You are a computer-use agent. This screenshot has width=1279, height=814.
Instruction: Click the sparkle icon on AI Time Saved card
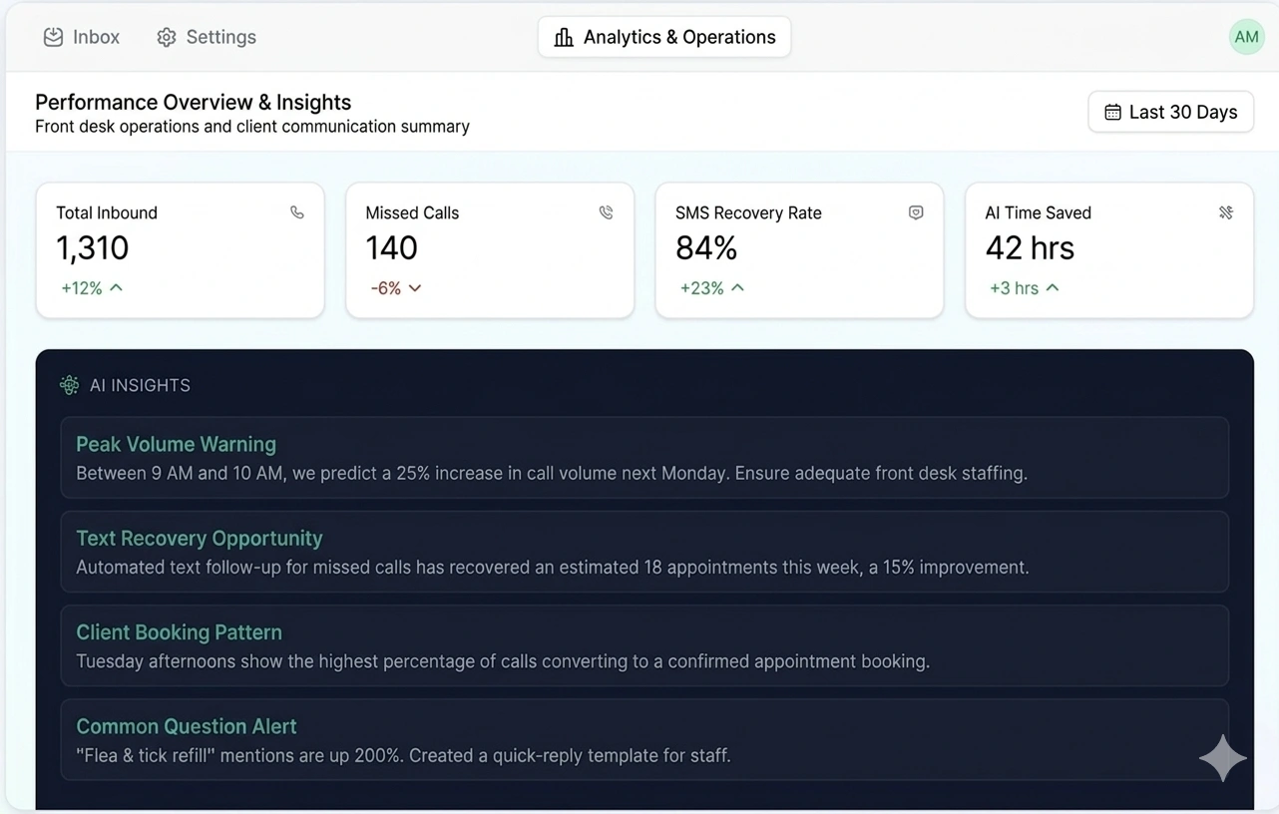coord(1226,212)
